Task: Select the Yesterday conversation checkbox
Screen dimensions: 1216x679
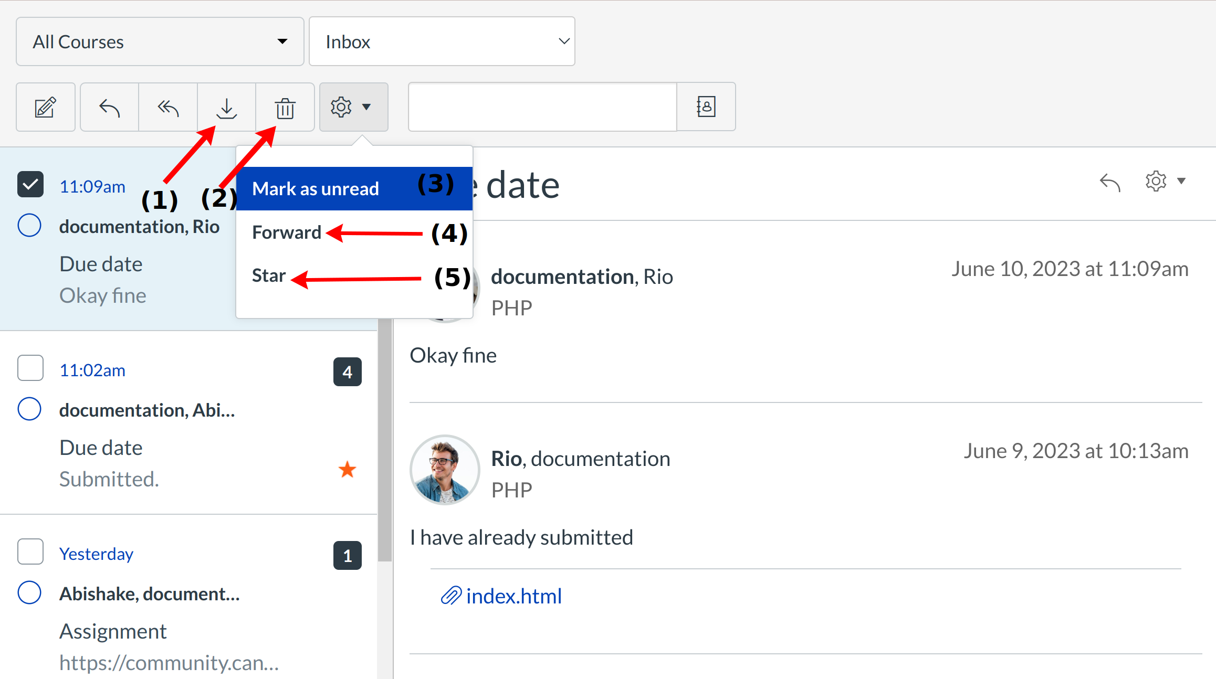Action: [30, 551]
